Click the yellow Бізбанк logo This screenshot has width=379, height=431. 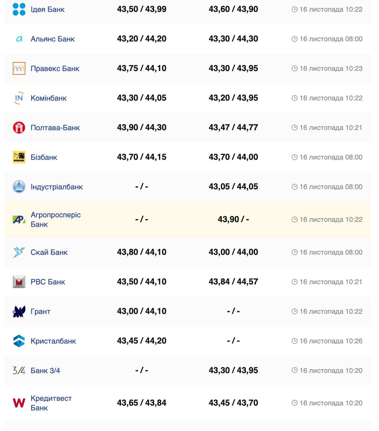(19, 157)
